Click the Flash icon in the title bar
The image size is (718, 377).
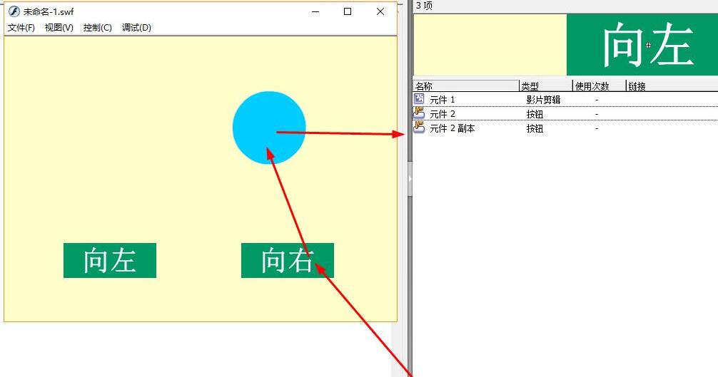coord(14,11)
